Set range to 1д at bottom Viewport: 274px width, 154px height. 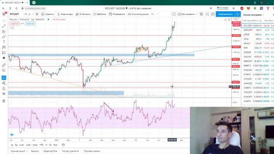pyautogui.click(x=12, y=145)
